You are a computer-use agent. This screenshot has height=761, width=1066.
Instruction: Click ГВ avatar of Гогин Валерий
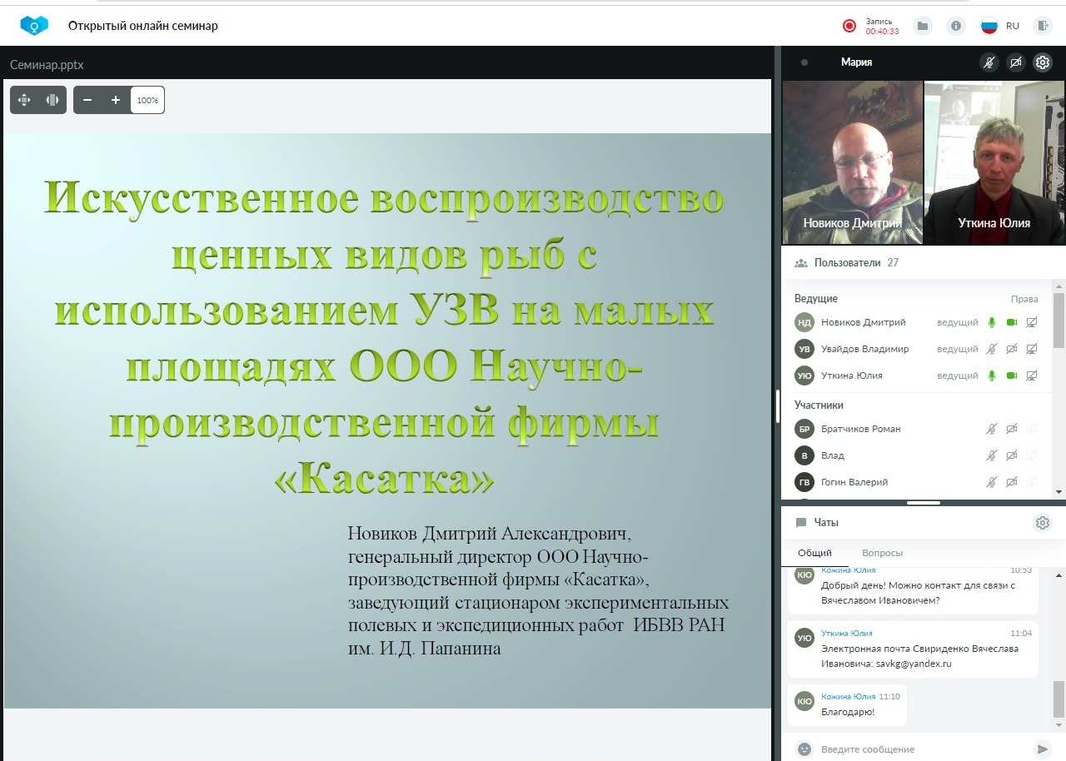pyautogui.click(x=804, y=482)
